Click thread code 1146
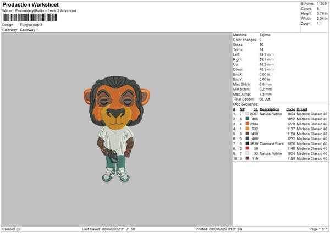Viewport: 330px width, 233px height. [291, 149]
